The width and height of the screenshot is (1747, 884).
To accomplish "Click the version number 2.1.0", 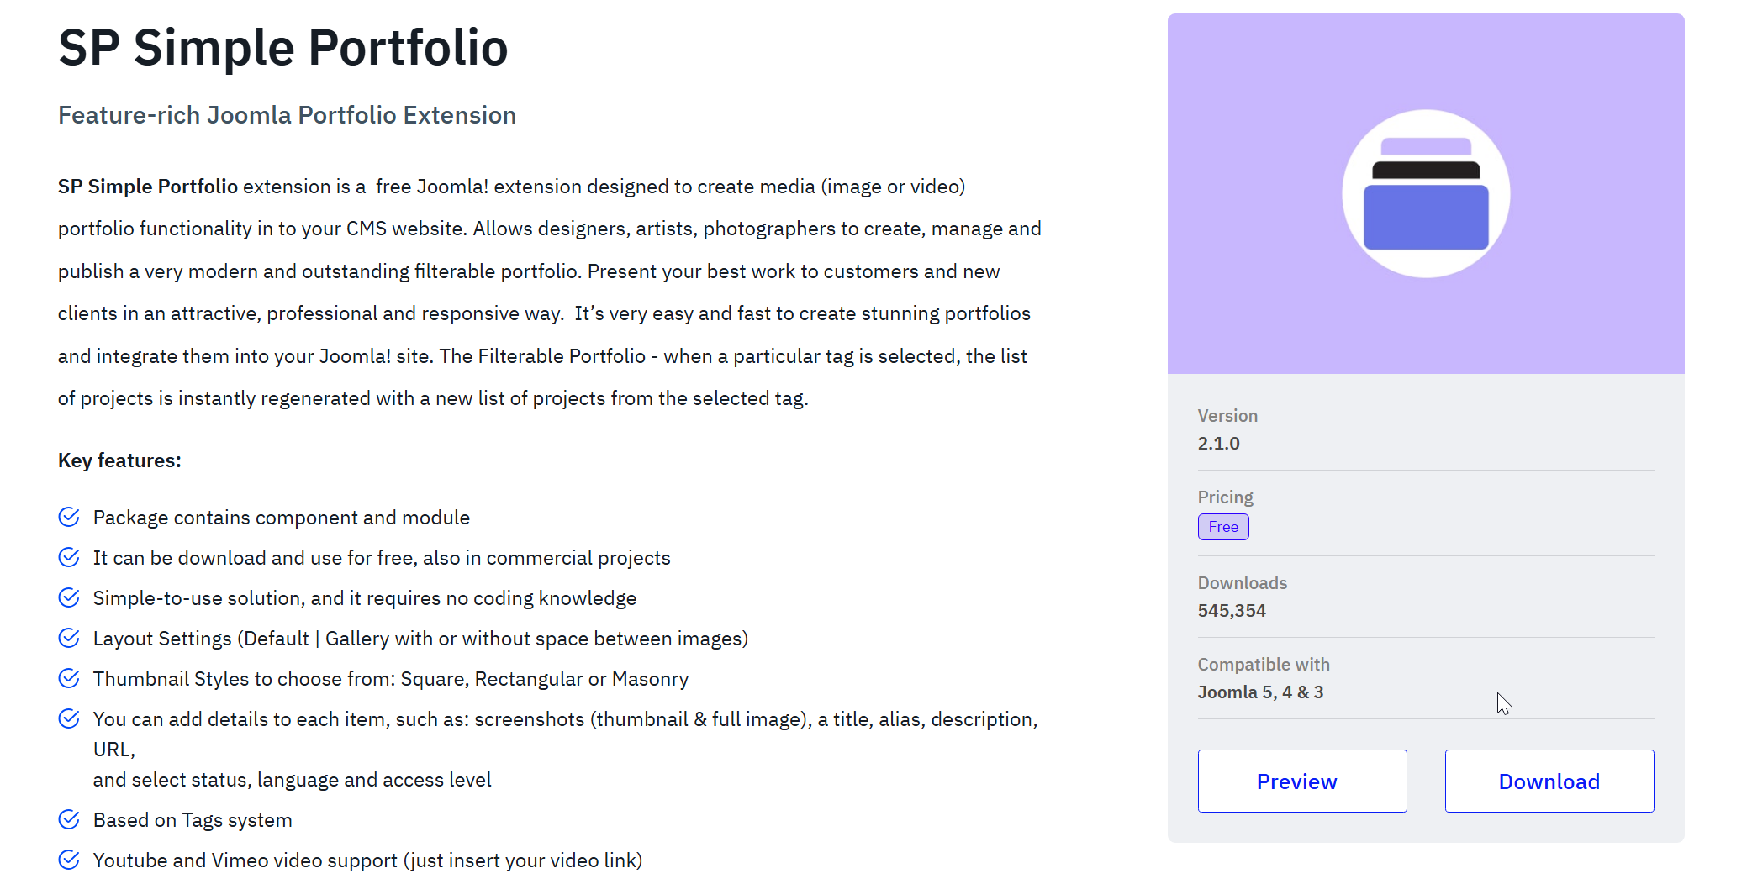I will pyautogui.click(x=1218, y=444).
